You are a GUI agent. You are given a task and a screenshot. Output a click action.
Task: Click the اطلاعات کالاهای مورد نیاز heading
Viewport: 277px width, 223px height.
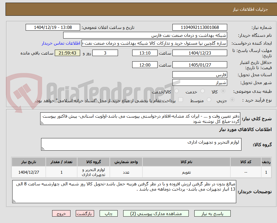245,130
